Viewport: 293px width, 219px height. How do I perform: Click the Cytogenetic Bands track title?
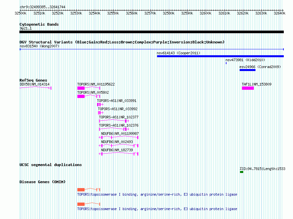coord(39,24)
